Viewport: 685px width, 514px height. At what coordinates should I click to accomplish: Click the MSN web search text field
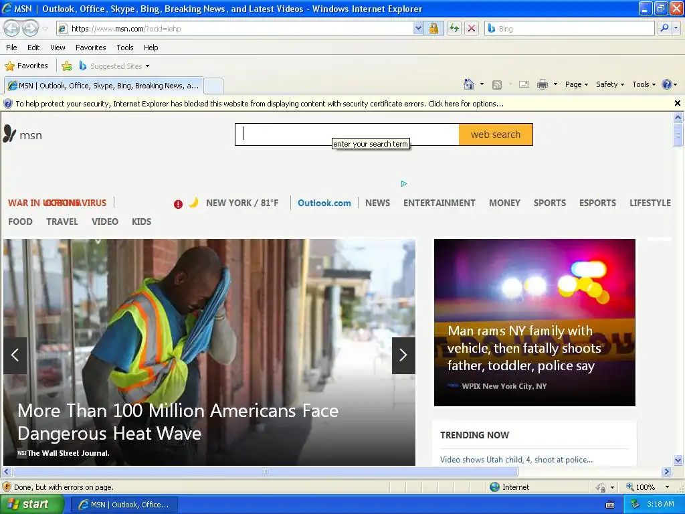347,134
